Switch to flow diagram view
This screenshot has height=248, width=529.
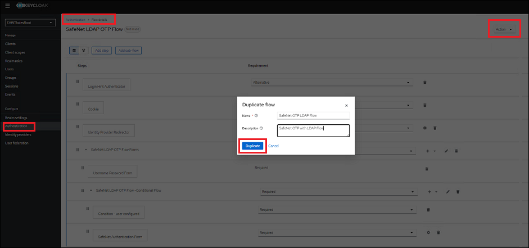tap(84, 51)
